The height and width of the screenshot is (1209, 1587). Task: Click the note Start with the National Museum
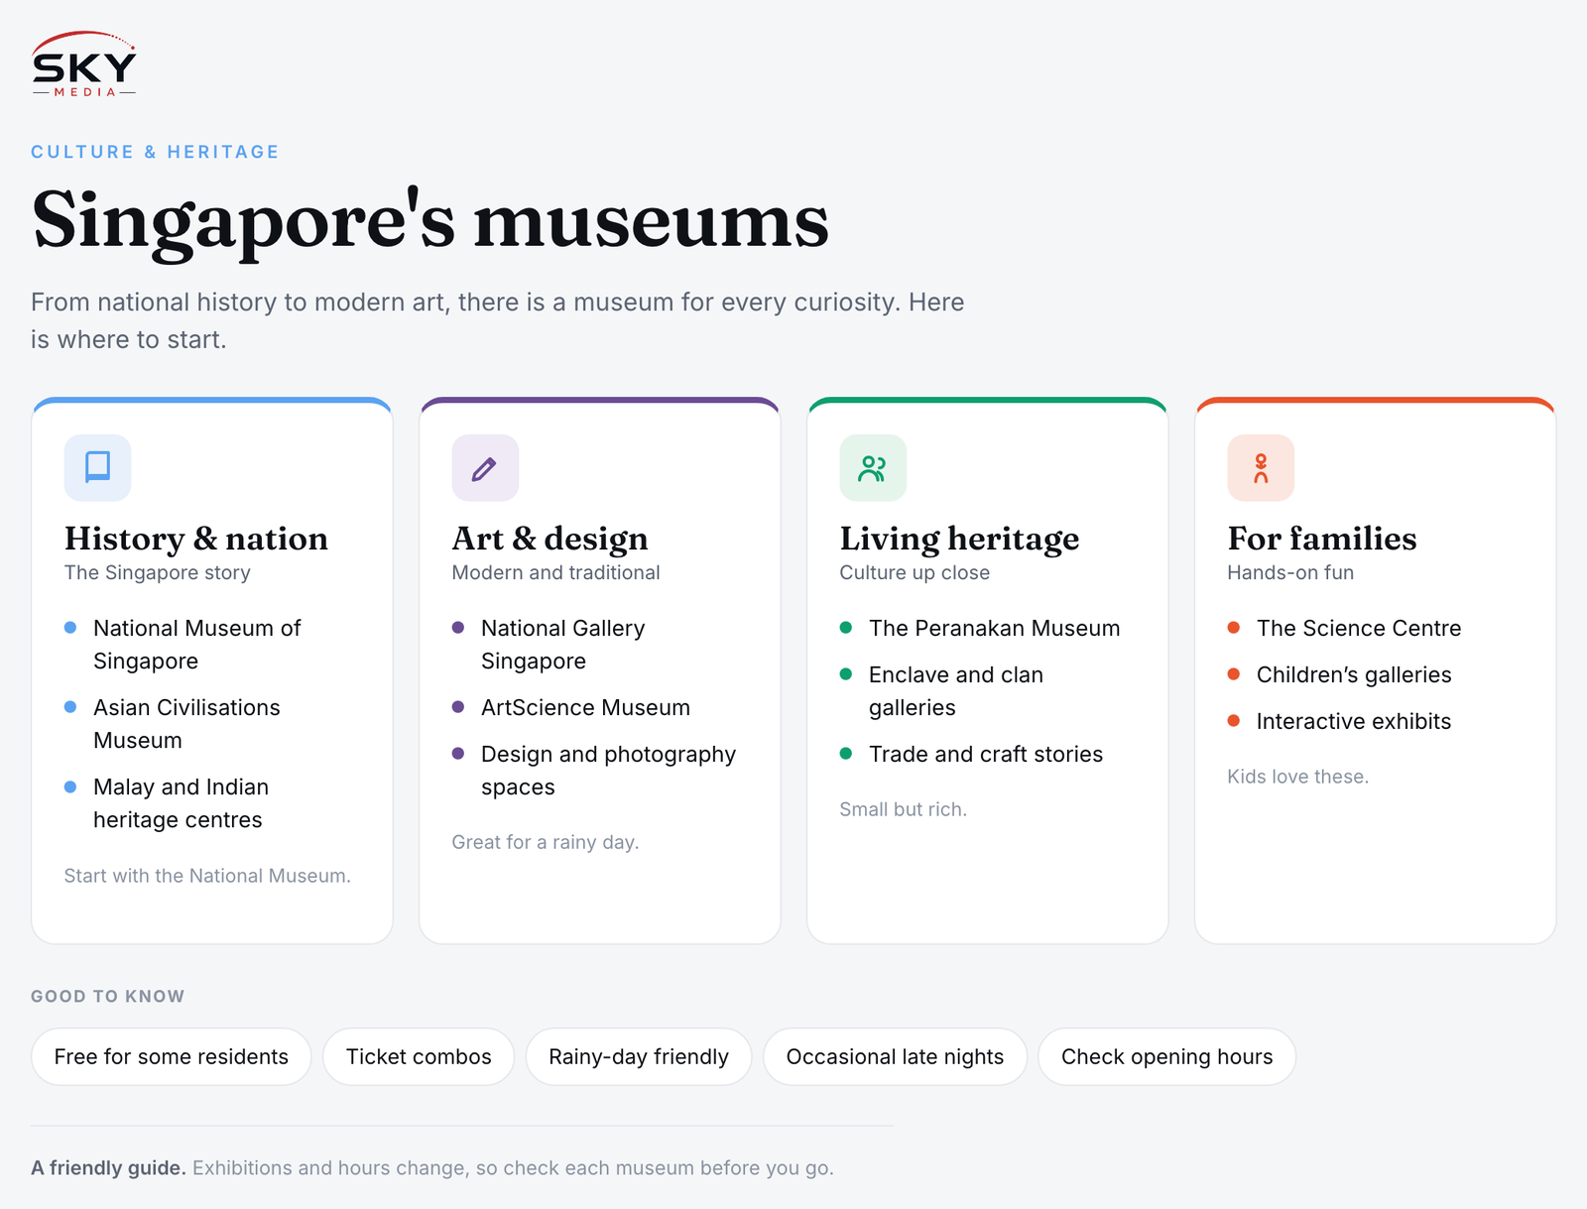click(x=207, y=876)
